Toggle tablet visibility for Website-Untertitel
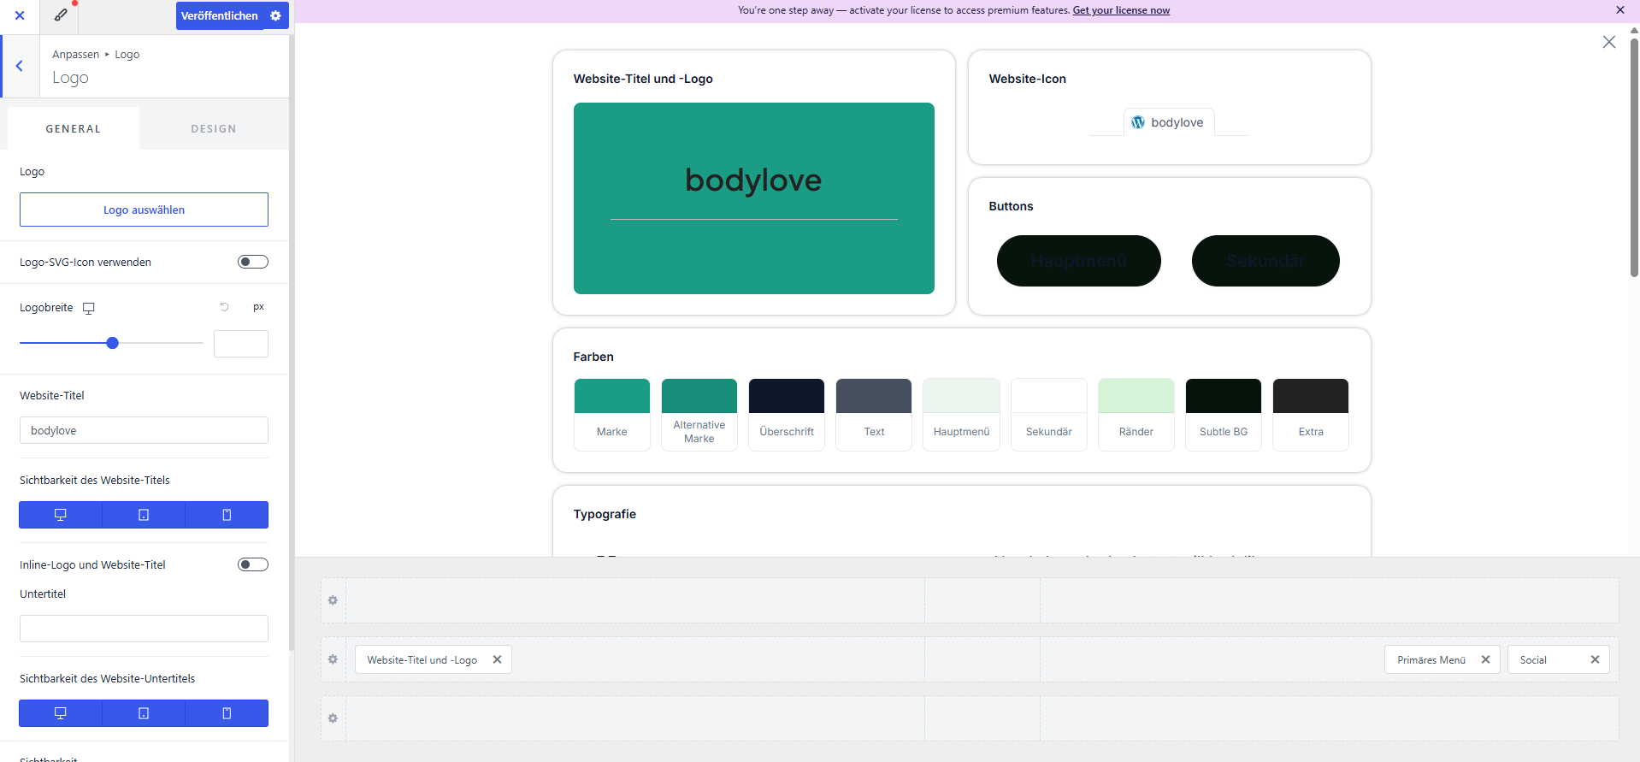Viewport: 1640px width, 762px height. click(x=144, y=713)
